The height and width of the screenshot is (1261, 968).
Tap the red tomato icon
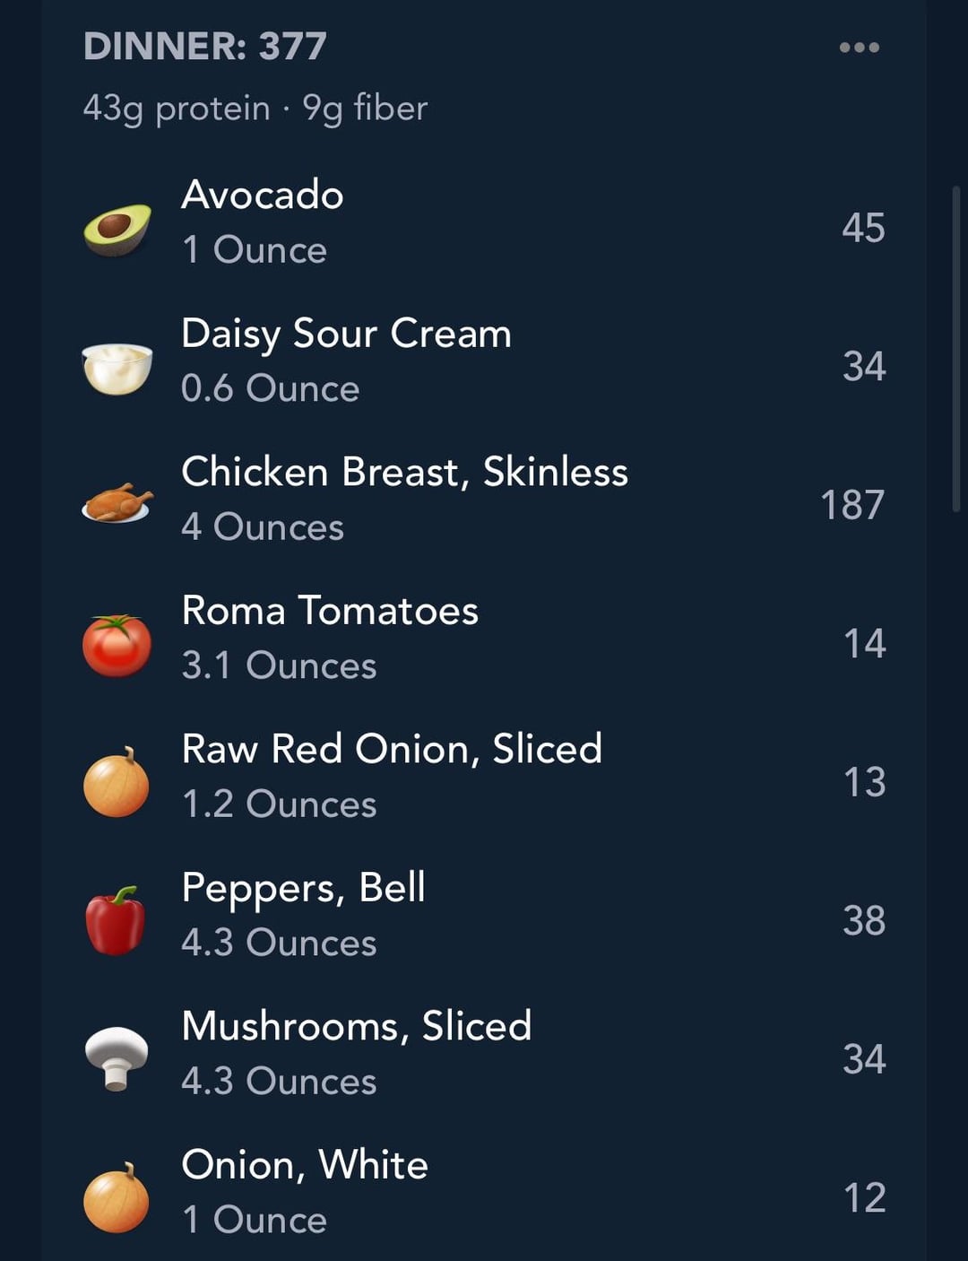click(117, 645)
